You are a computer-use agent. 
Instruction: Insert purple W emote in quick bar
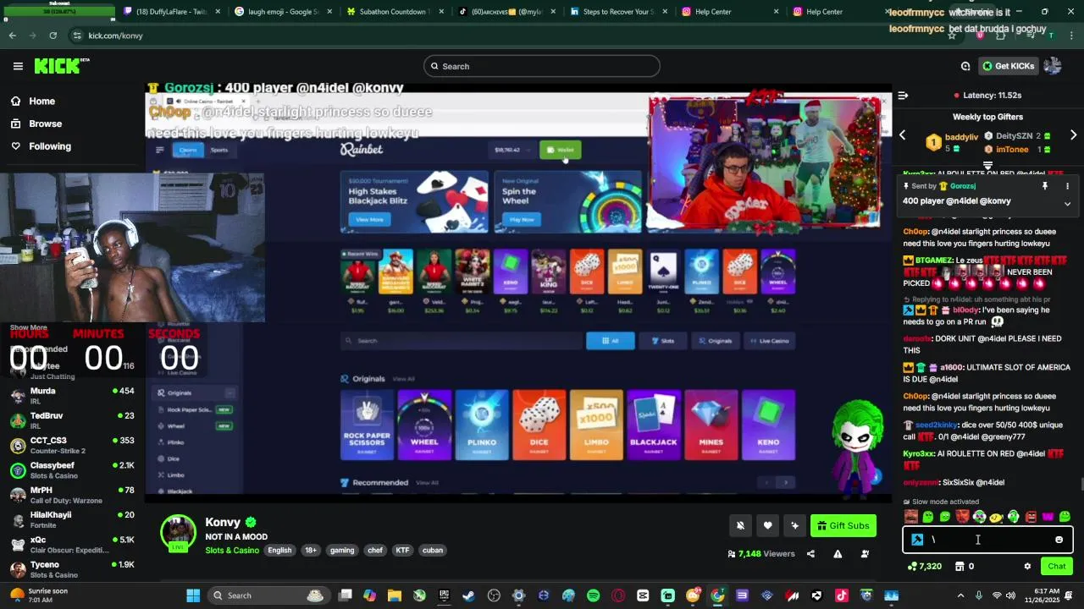(1048, 517)
